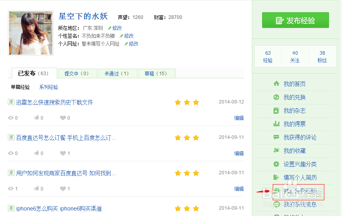Click exchange icon beside 我的兑换
This screenshot has width=342, height=216.
(276, 97)
